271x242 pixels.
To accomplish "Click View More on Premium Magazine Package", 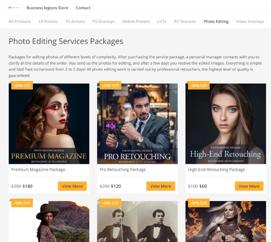I will pos(72,186).
